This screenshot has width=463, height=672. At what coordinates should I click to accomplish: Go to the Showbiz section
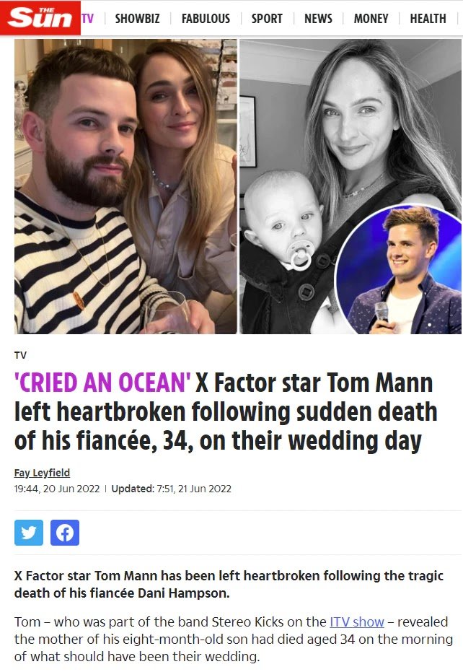137,19
